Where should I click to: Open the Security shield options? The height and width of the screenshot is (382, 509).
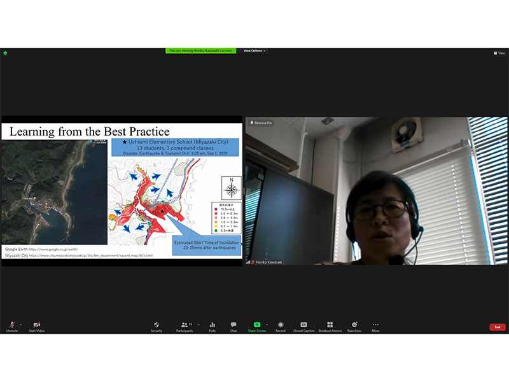[x=157, y=326]
